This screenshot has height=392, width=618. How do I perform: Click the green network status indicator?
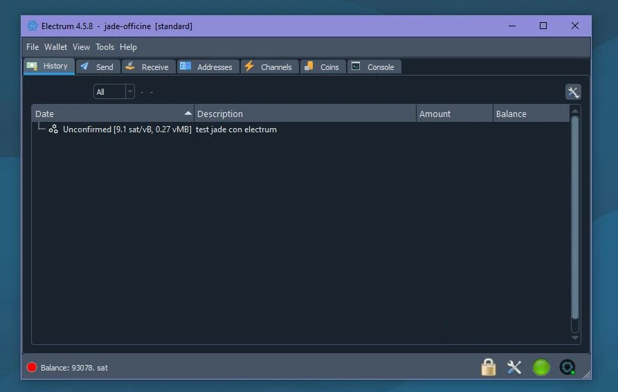(x=541, y=367)
